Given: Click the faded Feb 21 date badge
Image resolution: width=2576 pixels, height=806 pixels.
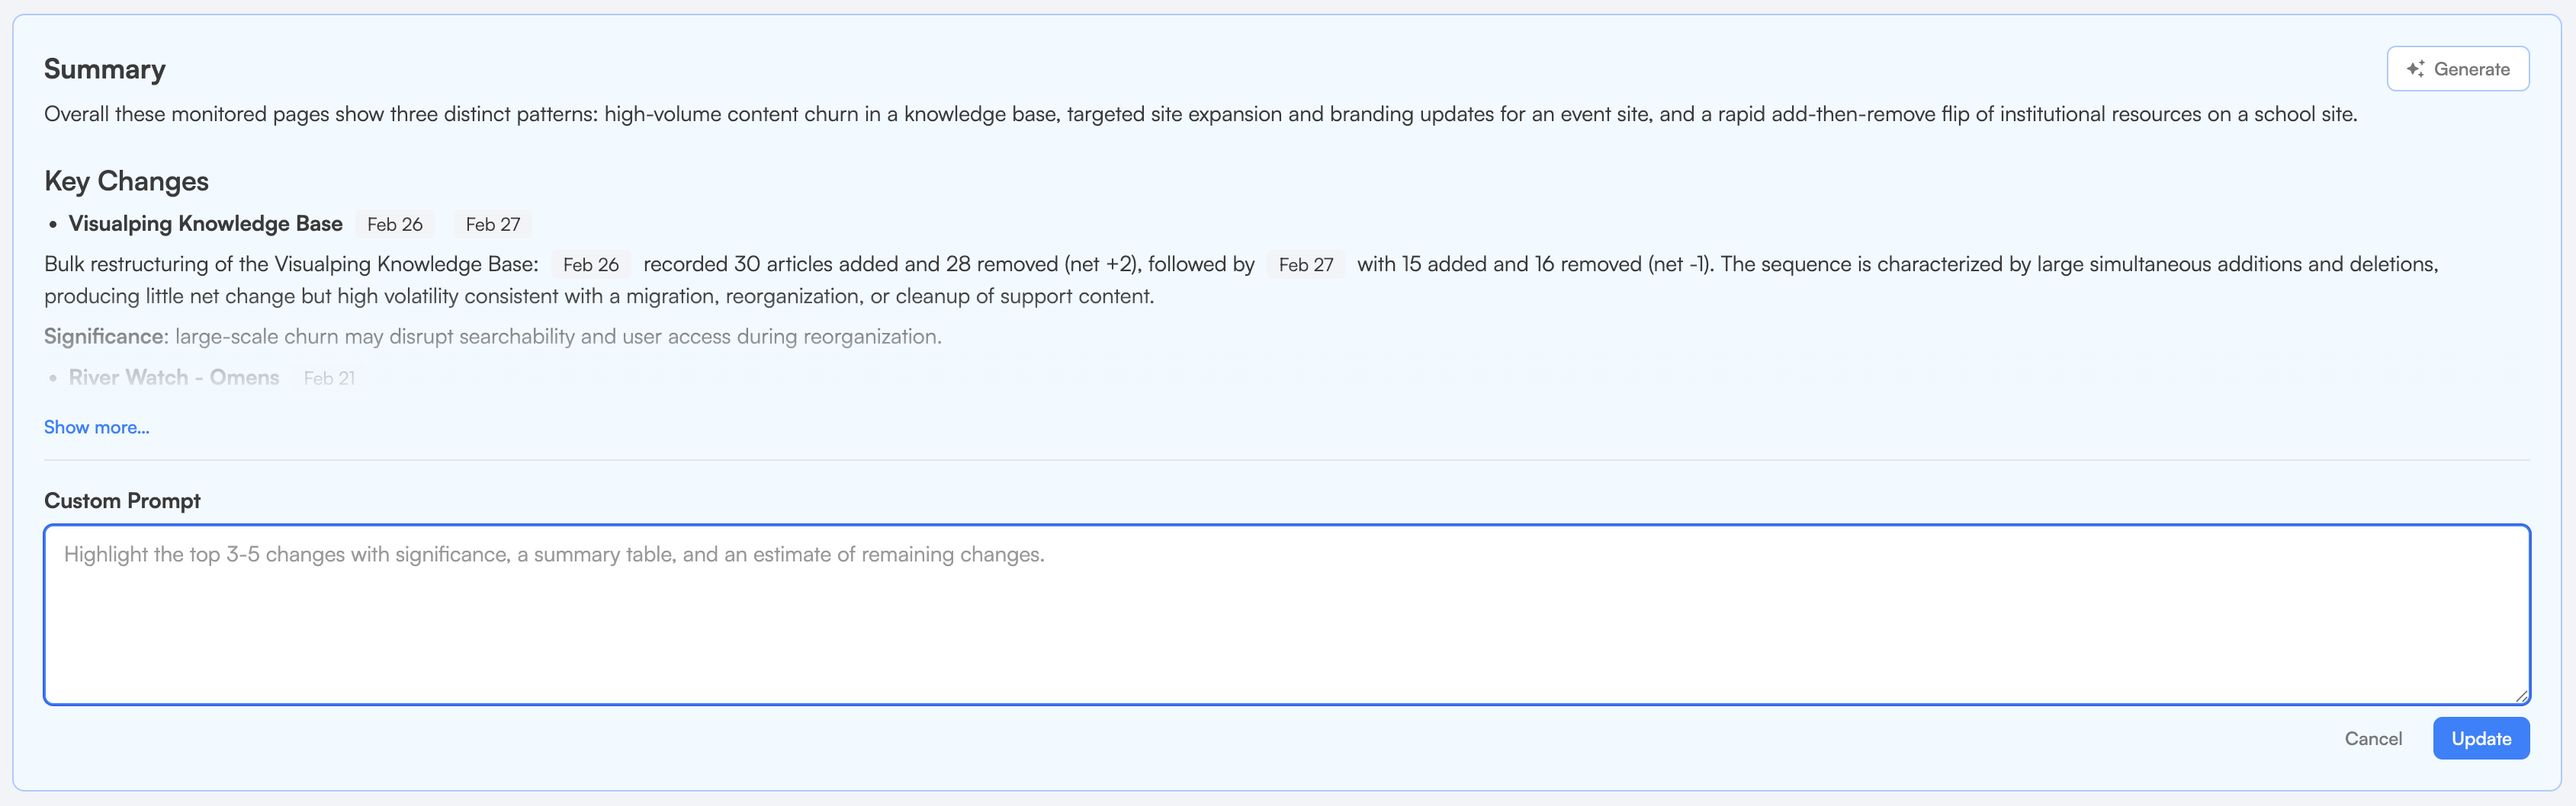Looking at the screenshot, I should pyautogui.click(x=329, y=379).
